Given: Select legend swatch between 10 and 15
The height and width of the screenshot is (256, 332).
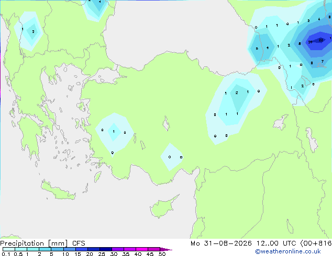Looking at the screenshot, I should [69, 249].
